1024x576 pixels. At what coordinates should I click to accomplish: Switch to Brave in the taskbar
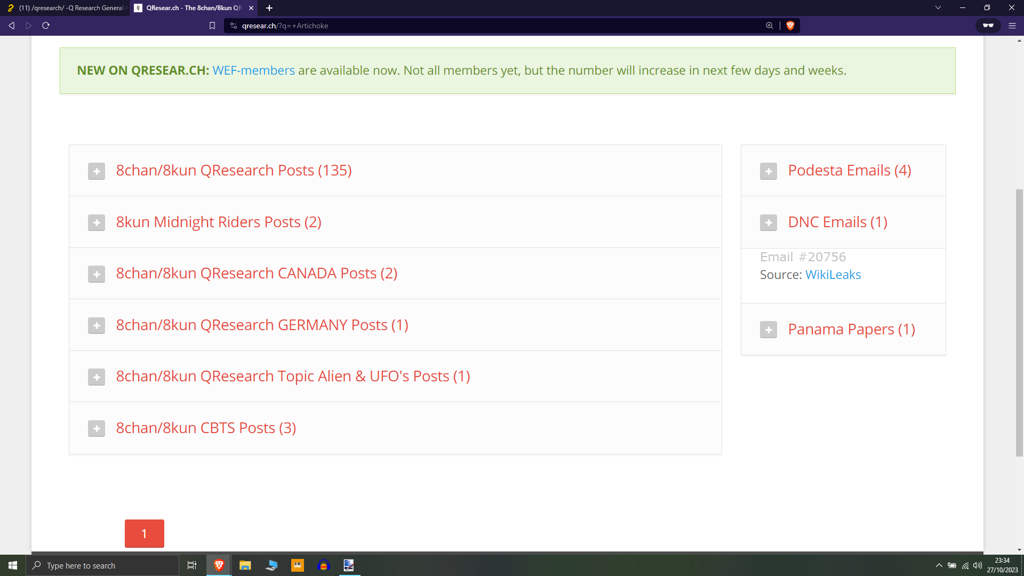point(219,565)
